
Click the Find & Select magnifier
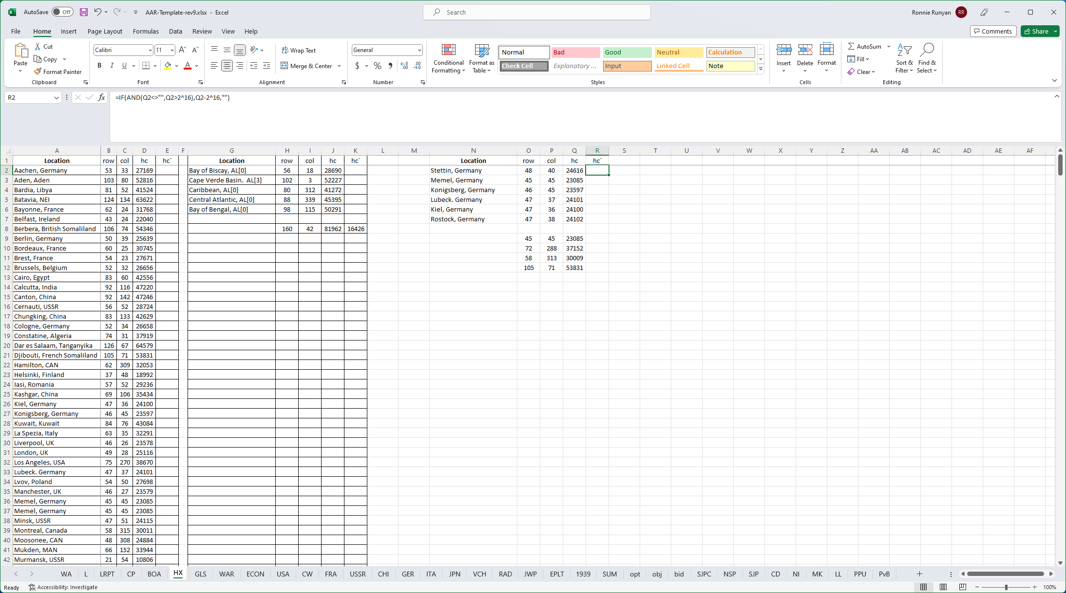click(927, 50)
